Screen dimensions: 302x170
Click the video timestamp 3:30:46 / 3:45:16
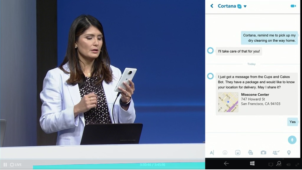[152, 165]
